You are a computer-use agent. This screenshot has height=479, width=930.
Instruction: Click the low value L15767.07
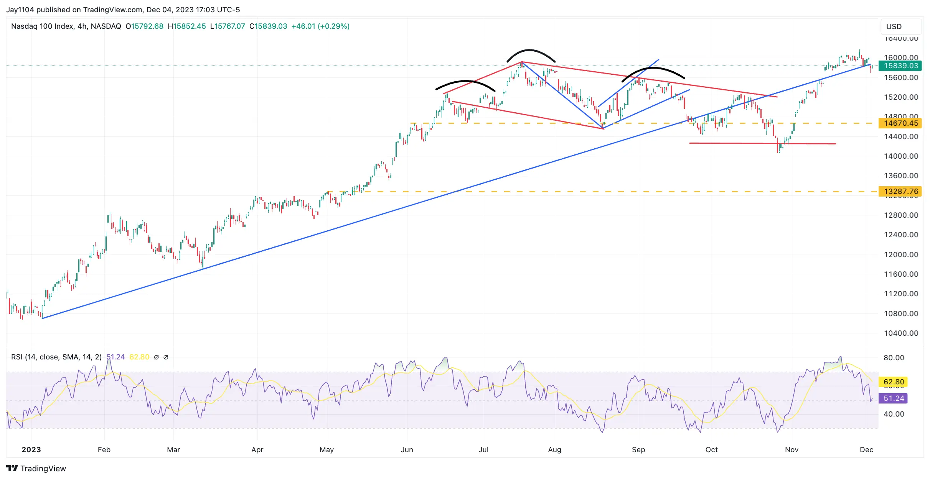click(228, 26)
